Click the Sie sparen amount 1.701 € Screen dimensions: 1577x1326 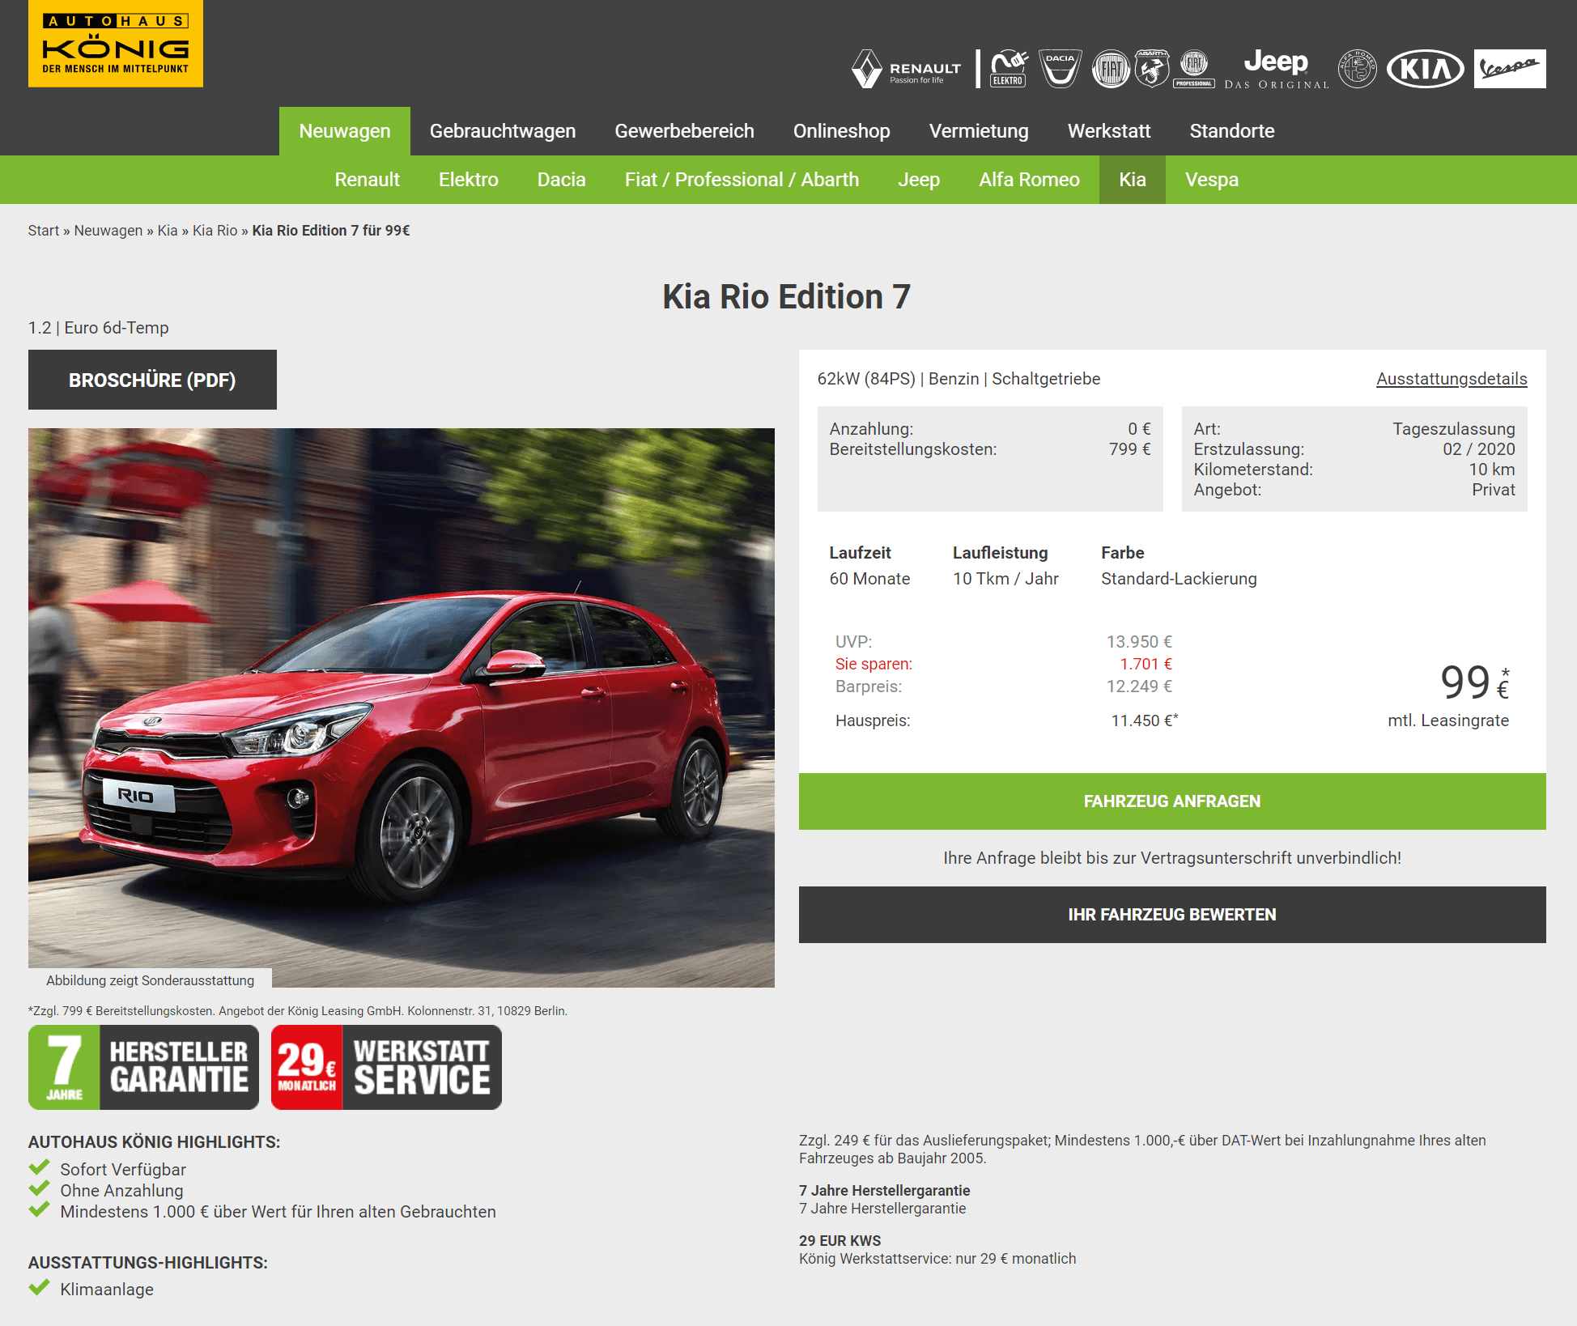[x=1146, y=664]
